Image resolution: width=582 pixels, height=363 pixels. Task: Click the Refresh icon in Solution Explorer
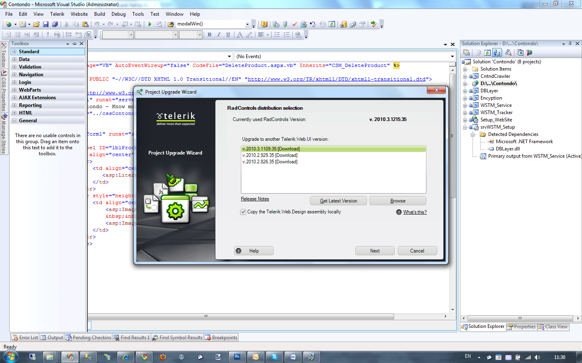pyautogui.click(x=487, y=52)
